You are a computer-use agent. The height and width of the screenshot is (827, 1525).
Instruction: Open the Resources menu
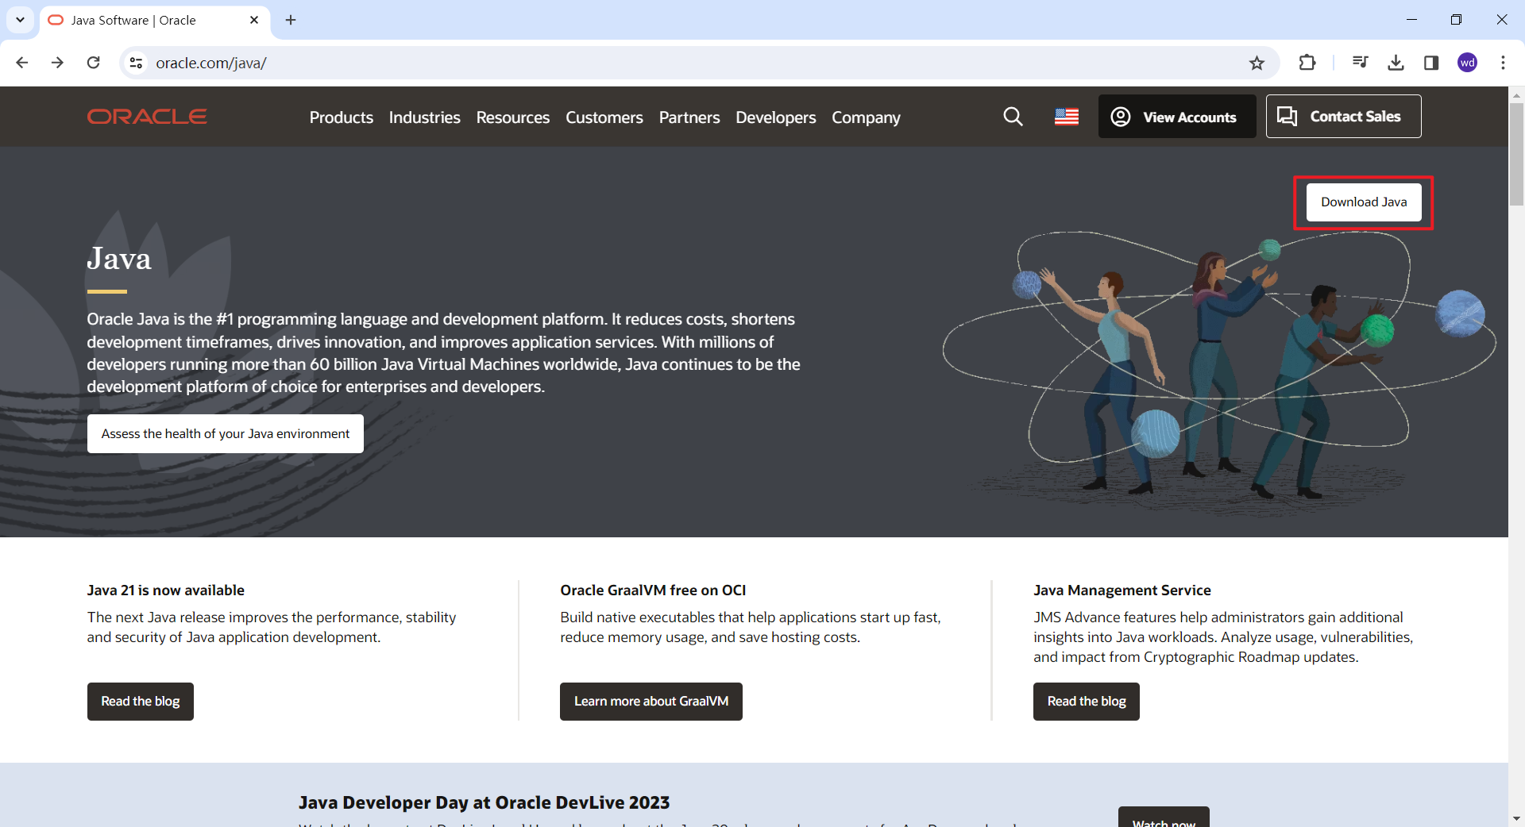pyautogui.click(x=513, y=117)
